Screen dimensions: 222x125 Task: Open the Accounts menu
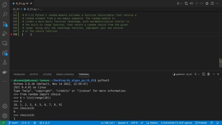tap(5, 106)
